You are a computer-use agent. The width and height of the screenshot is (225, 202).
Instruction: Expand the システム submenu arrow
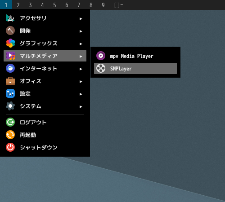coord(81,107)
